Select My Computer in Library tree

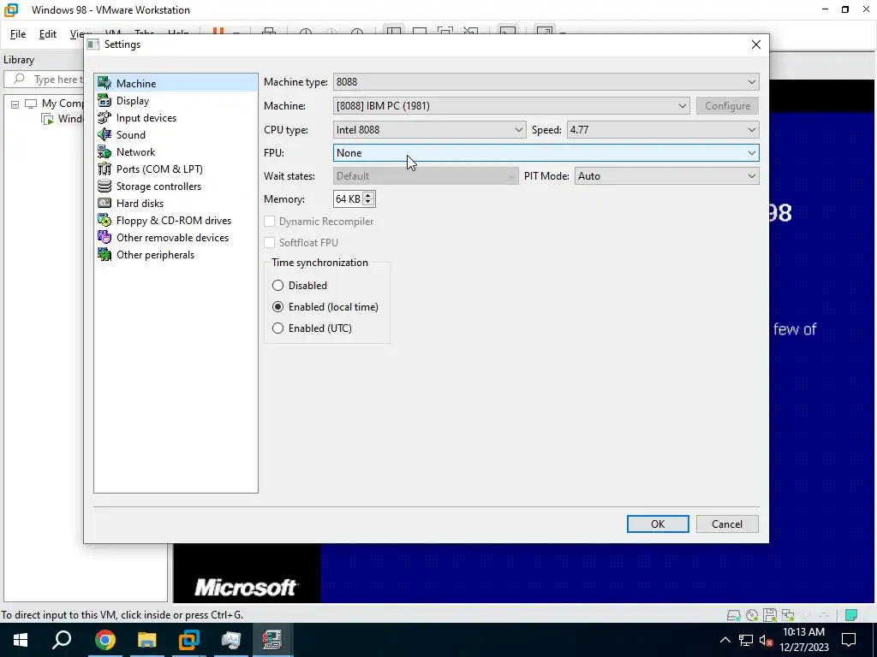[63, 104]
